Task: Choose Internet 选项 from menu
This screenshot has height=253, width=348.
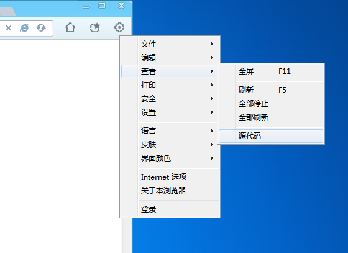Action: pos(170,177)
